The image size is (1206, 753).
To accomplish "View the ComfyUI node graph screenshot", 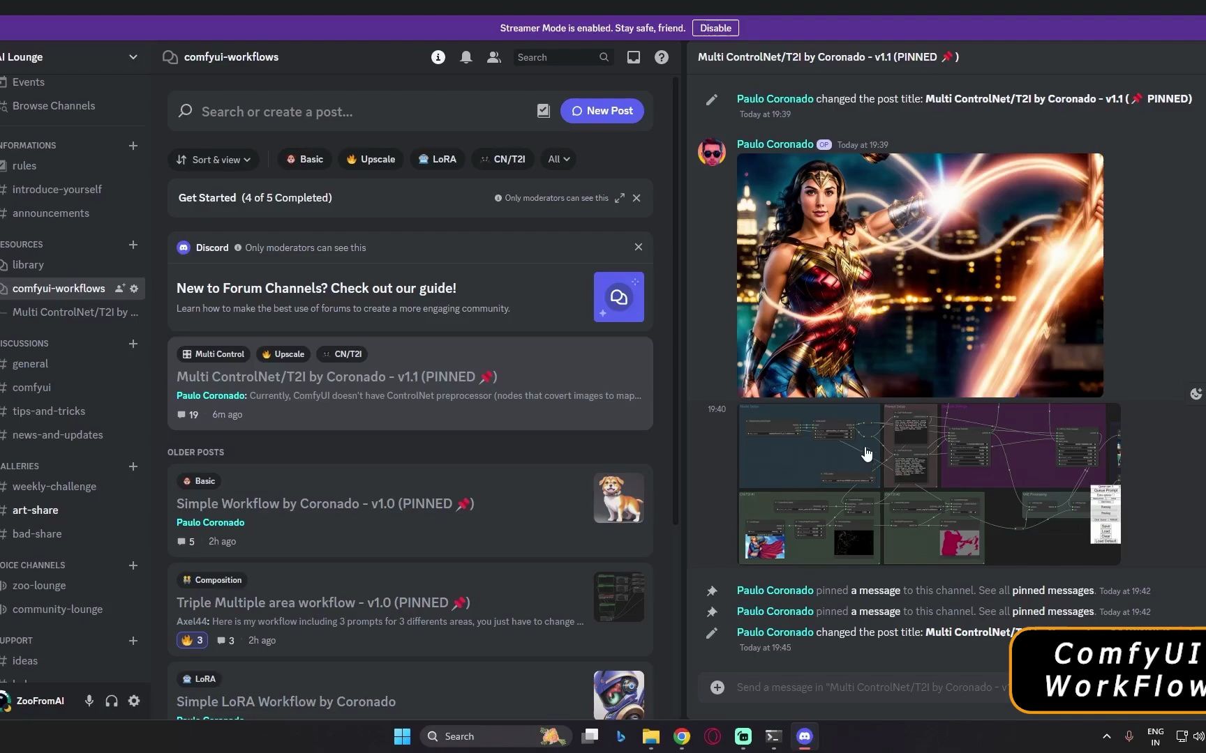I will tap(929, 484).
